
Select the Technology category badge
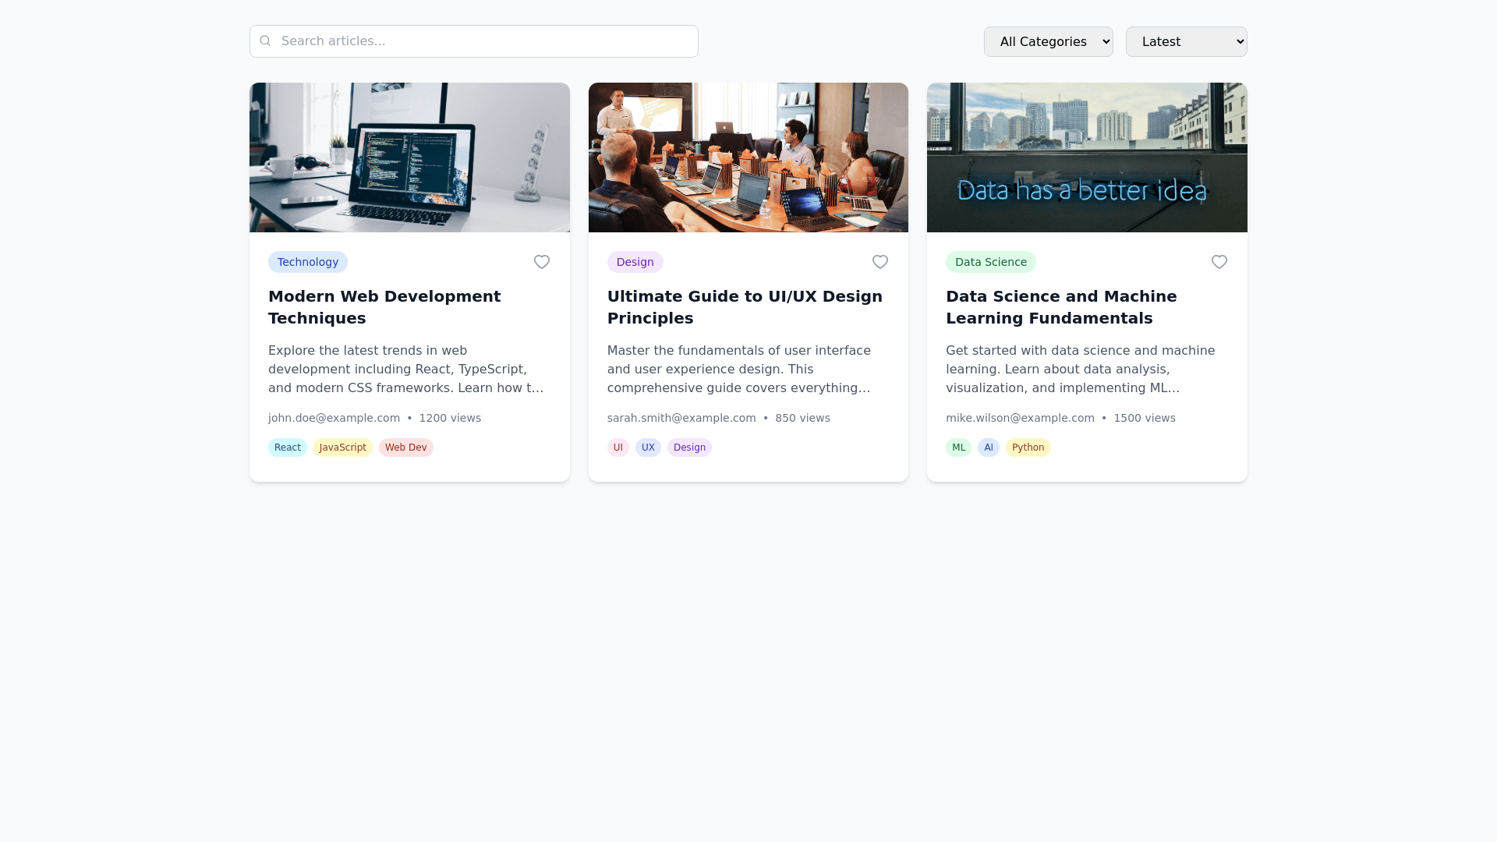(x=308, y=262)
